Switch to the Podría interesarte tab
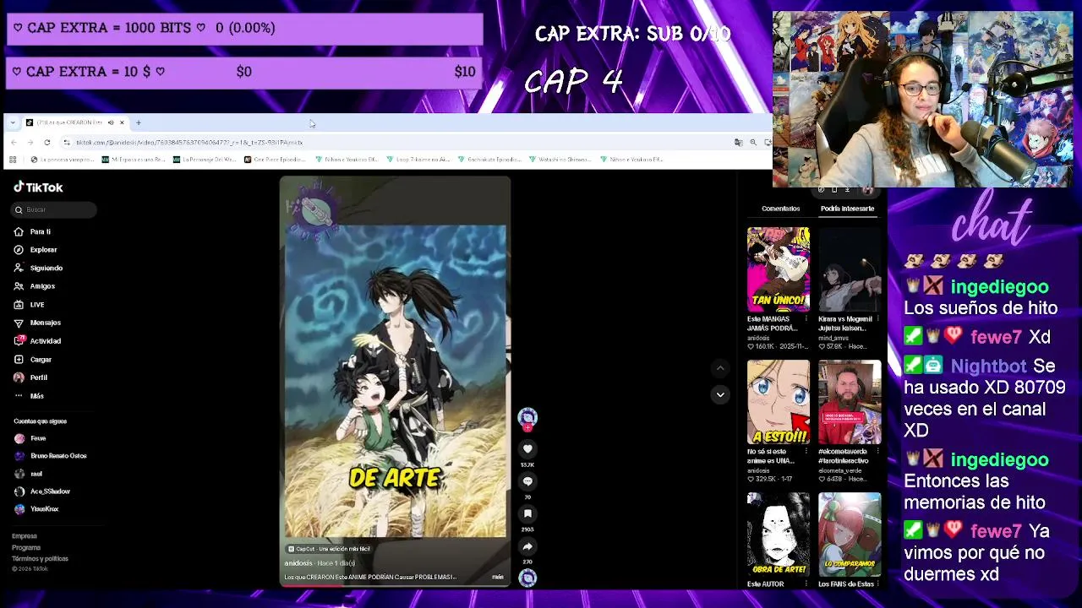Viewport: 1082px width, 608px height. 847,209
